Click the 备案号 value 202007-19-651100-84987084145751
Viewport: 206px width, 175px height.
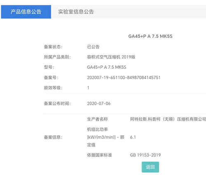pos(124,78)
